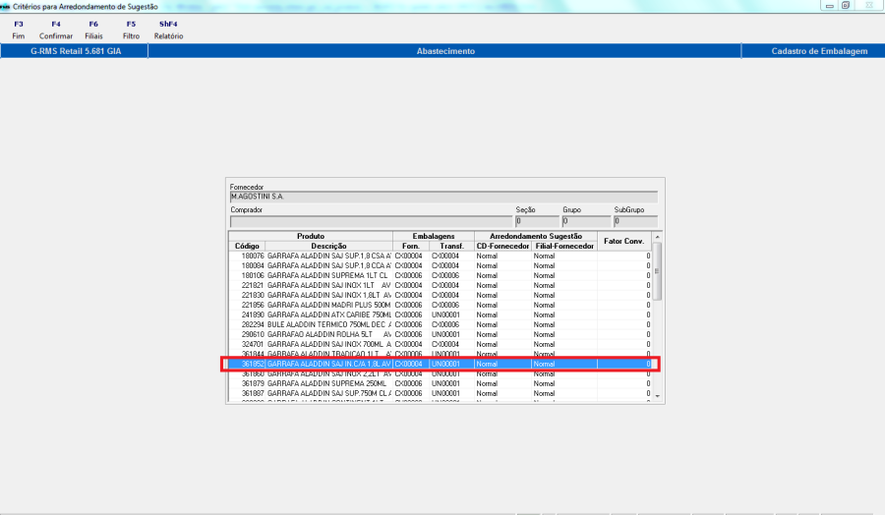885x515 pixels.
Task: Select GARRAFAO ALADDIN ROLHA 5LT row
Action: [441, 334]
